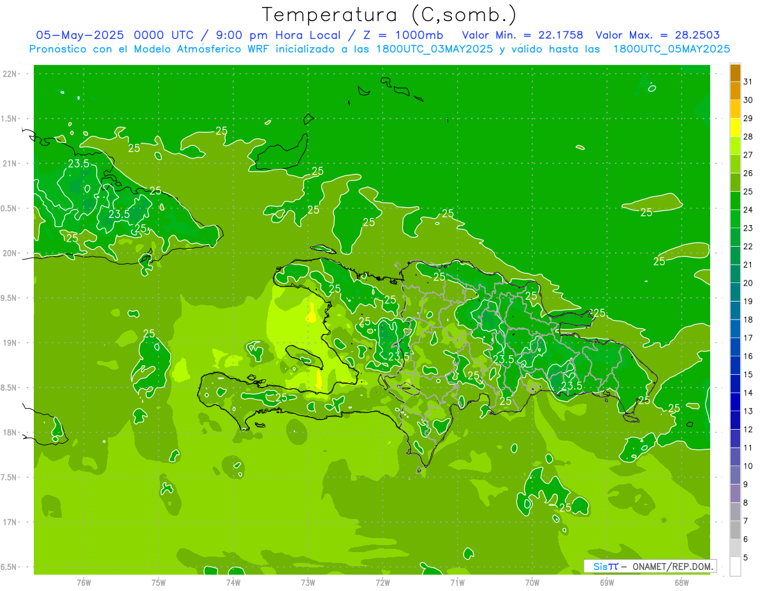The image size is (765, 591).
Task: Click the color bar tick label 16
Action: [748, 356]
